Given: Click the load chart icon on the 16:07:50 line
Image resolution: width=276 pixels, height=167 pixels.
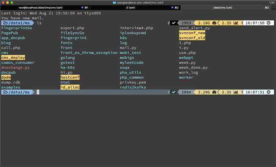Looking at the screenshot, I should [236, 23].
